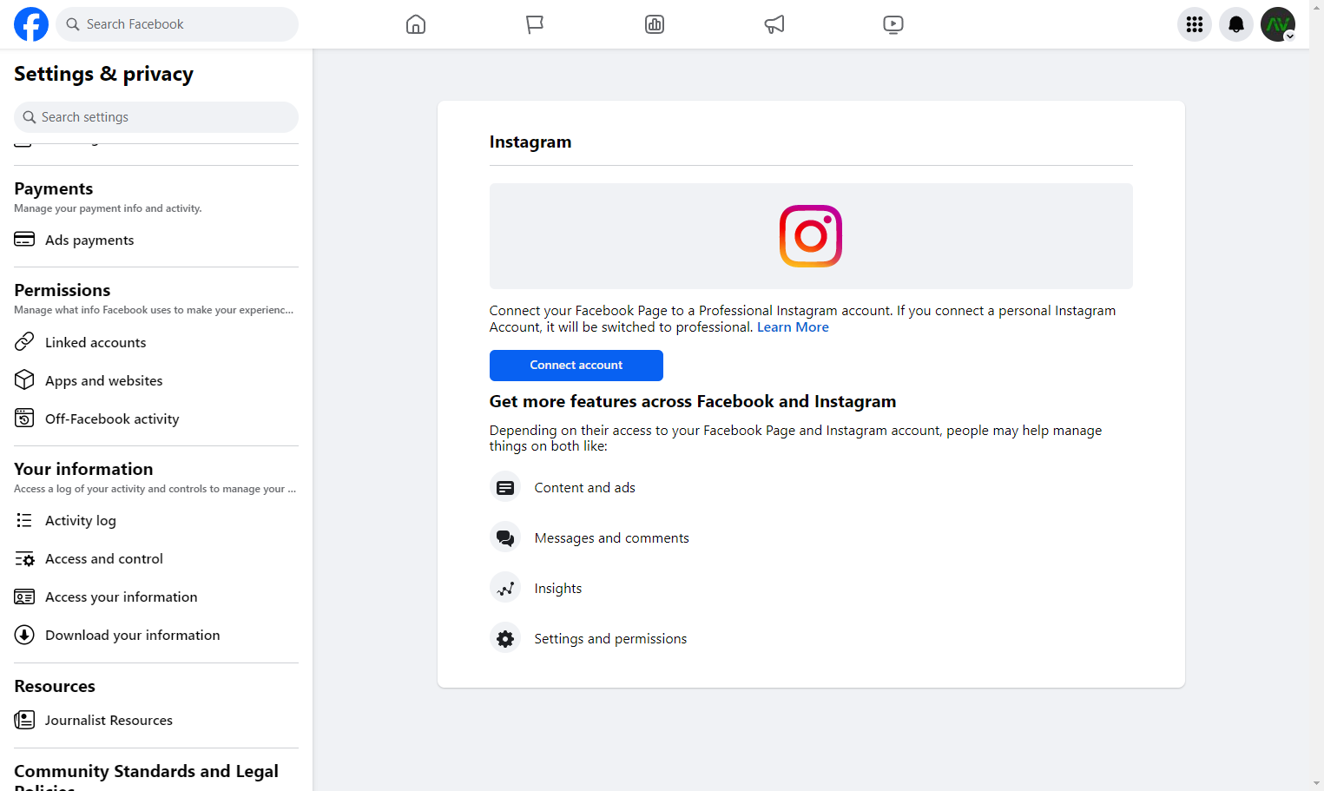The width and height of the screenshot is (1324, 791).
Task: Click the Connect account button
Action: pyautogui.click(x=576, y=366)
